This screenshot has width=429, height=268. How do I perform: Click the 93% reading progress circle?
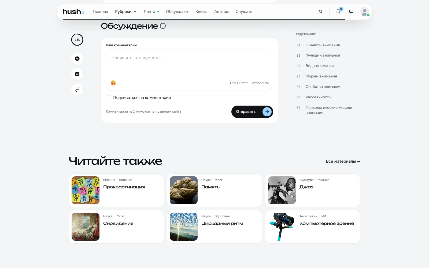point(77,40)
